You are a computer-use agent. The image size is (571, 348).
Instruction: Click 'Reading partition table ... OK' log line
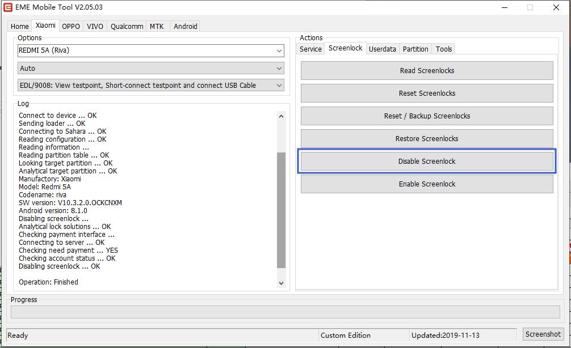64,155
